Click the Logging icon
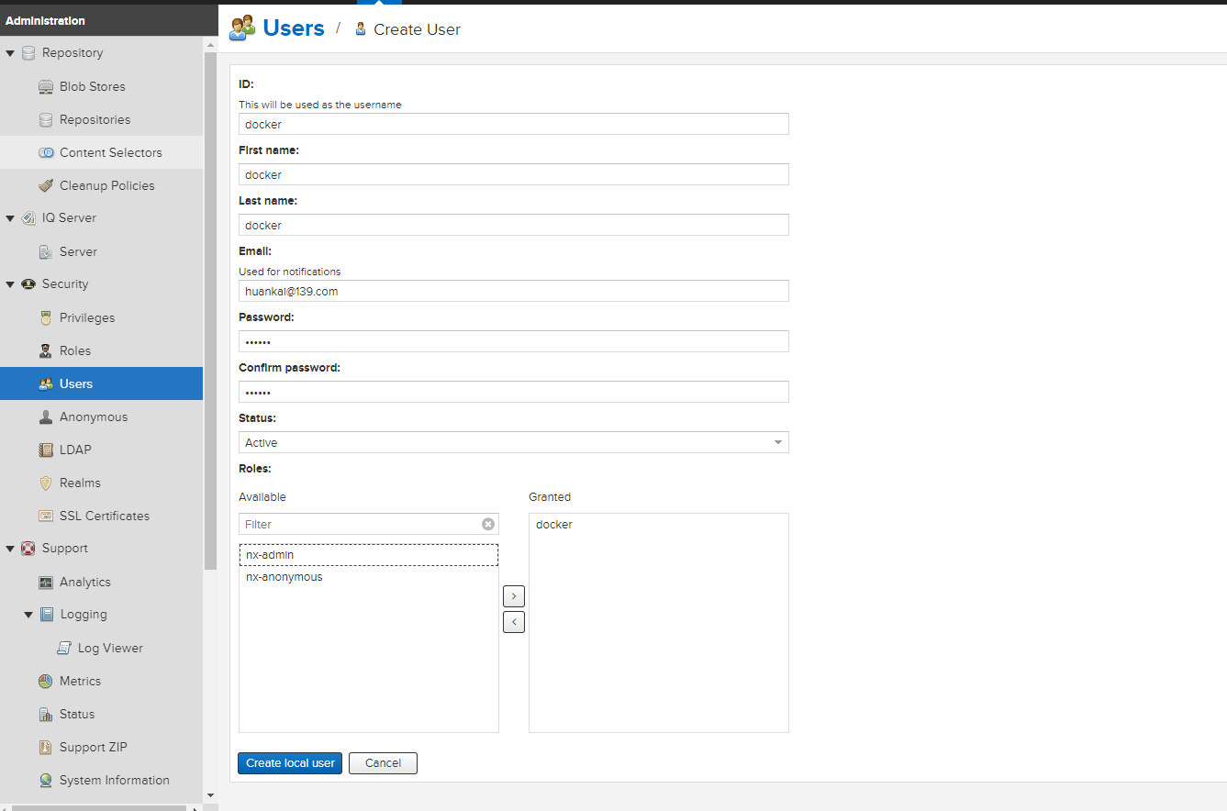Image resolution: width=1227 pixels, height=811 pixels. [x=47, y=615]
